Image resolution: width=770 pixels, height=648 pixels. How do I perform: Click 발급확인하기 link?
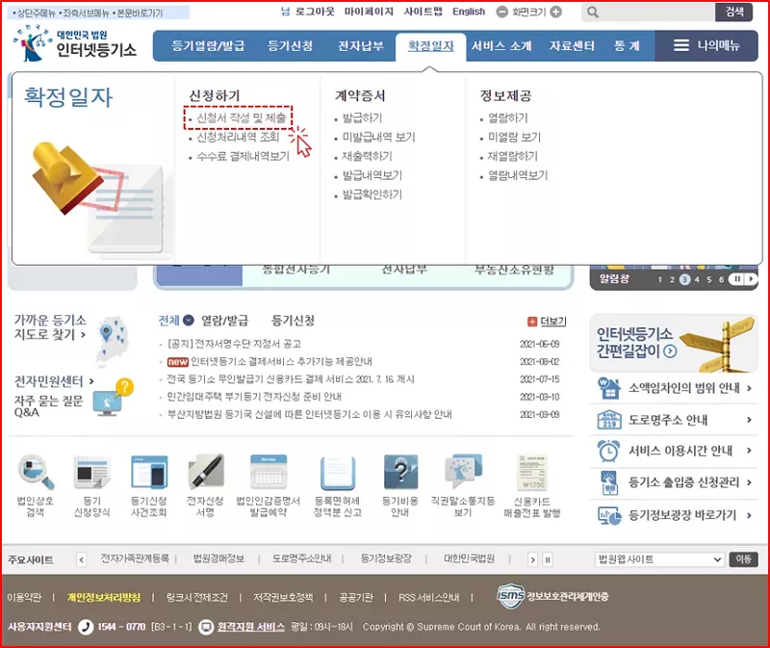pos(372,194)
